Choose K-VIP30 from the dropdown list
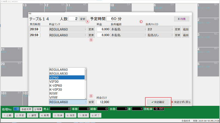The height and width of the screenshot is (123, 220). click(67, 89)
